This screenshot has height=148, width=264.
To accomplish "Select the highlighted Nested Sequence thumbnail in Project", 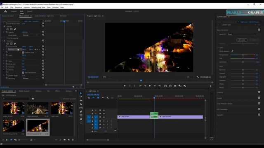I will pos(38,126).
